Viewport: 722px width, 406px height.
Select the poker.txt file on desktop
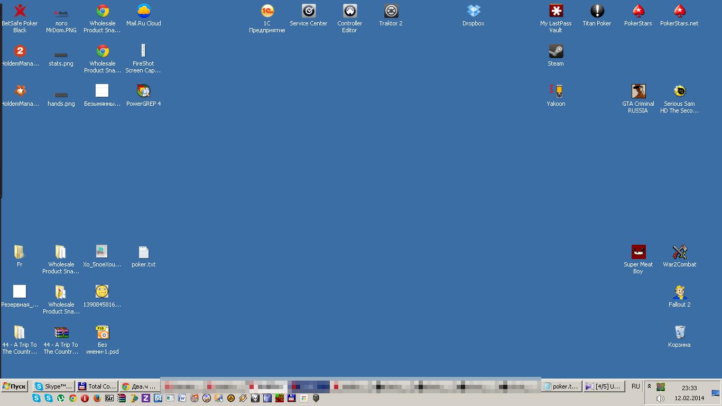click(144, 256)
